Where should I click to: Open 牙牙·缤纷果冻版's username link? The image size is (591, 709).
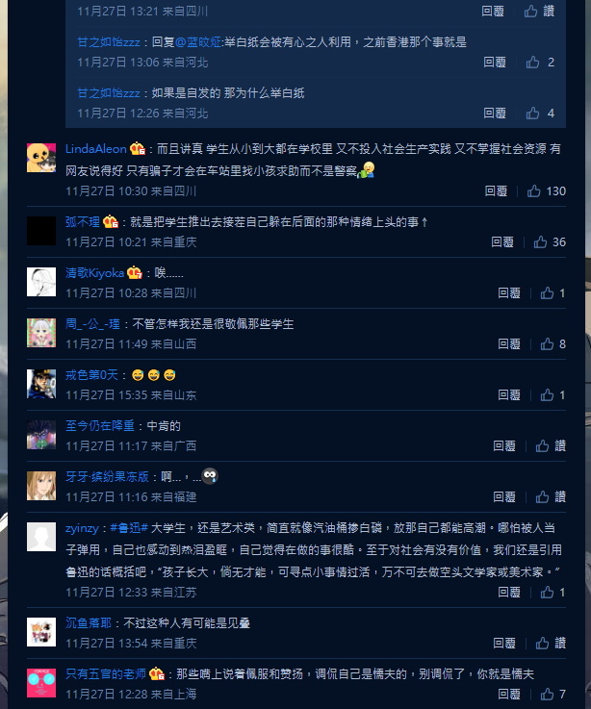[107, 476]
